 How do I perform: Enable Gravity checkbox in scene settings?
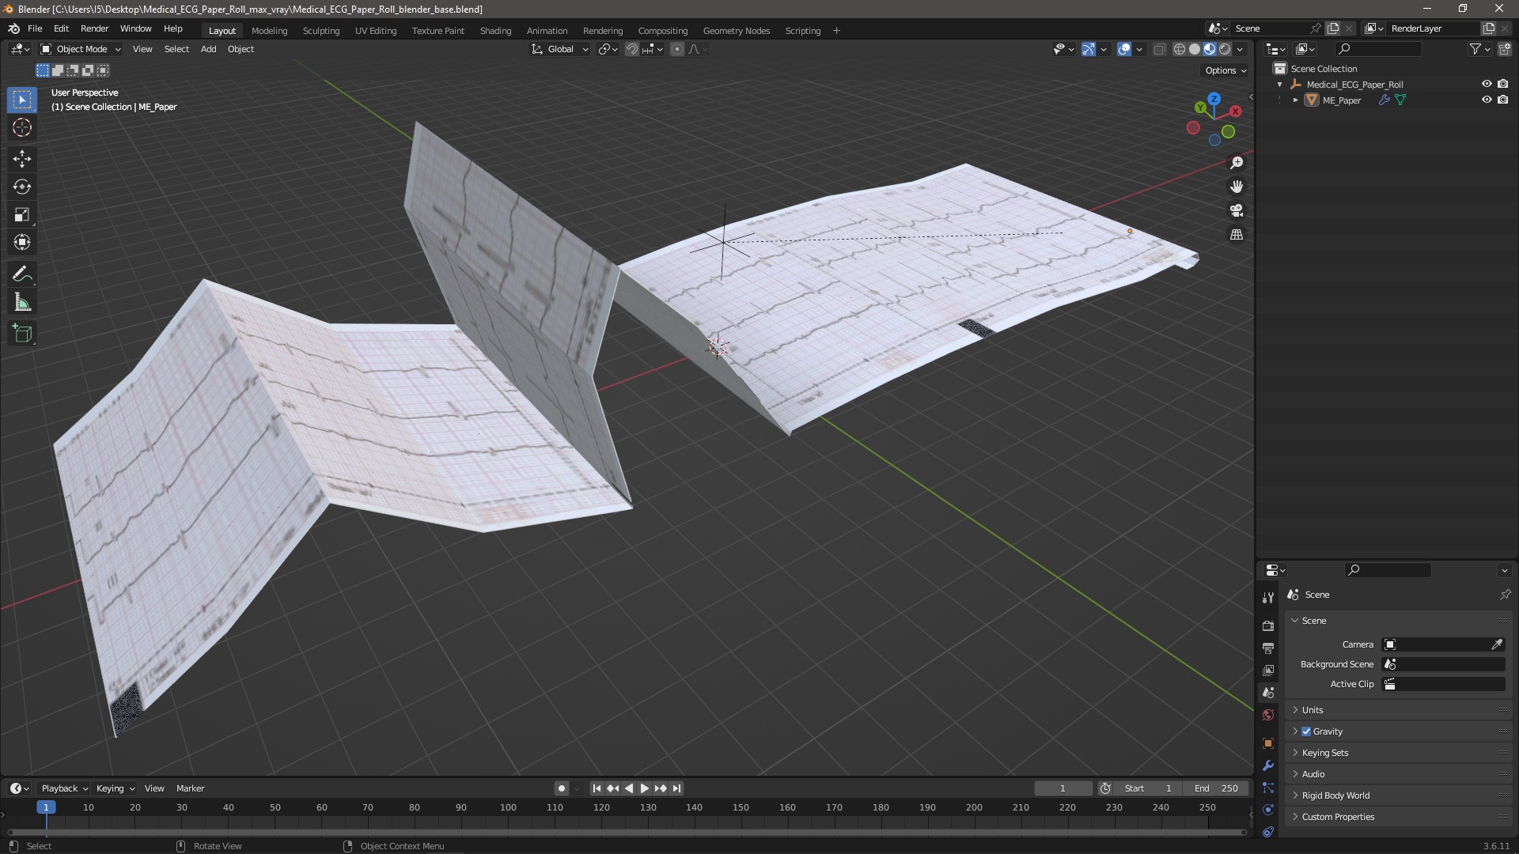tap(1307, 731)
